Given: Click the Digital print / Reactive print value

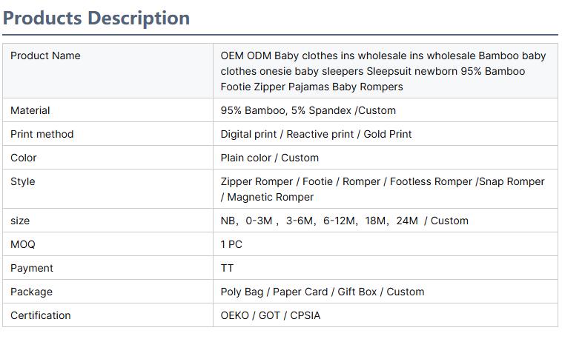Looking at the screenshot, I should pos(316,134).
